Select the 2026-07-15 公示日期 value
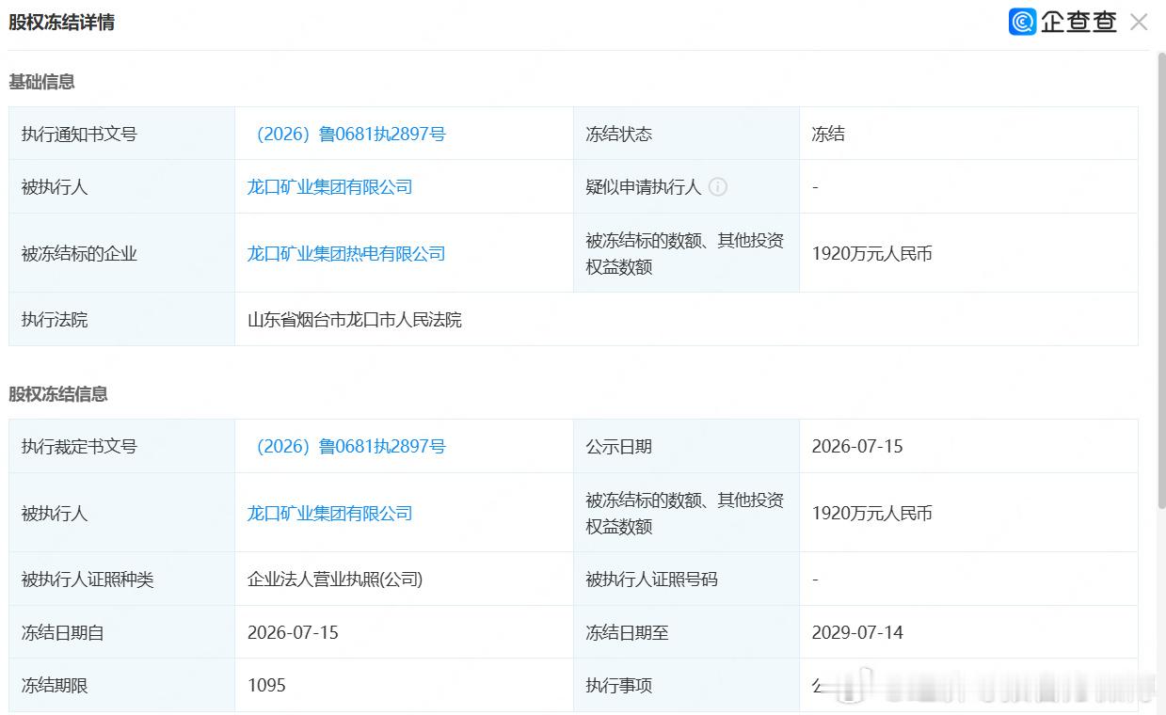This screenshot has width=1166, height=715. tap(857, 447)
